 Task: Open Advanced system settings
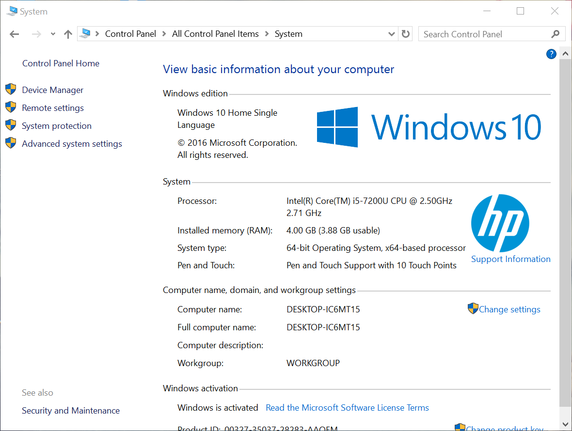(x=72, y=144)
